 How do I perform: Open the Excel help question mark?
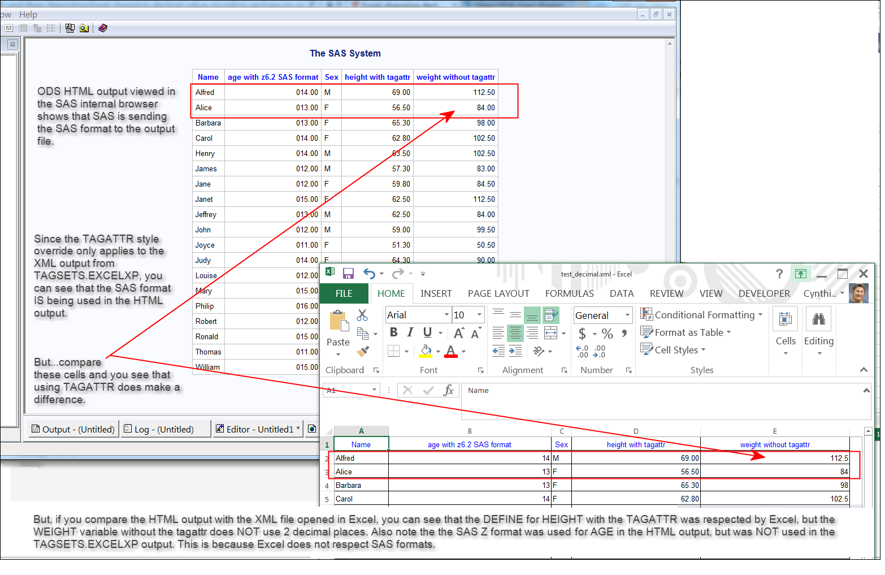(779, 274)
